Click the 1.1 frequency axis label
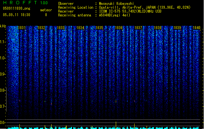The image size is (204, 129). [x=3, y=42]
